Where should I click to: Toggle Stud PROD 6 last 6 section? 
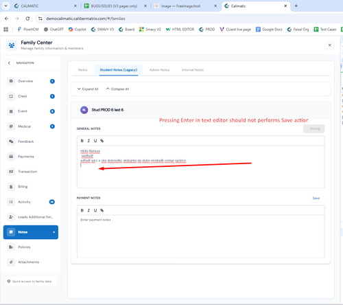tap(201, 110)
